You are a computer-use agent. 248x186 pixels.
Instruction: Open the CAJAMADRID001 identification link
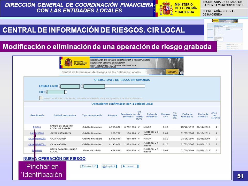pyautogui.click(x=37, y=139)
